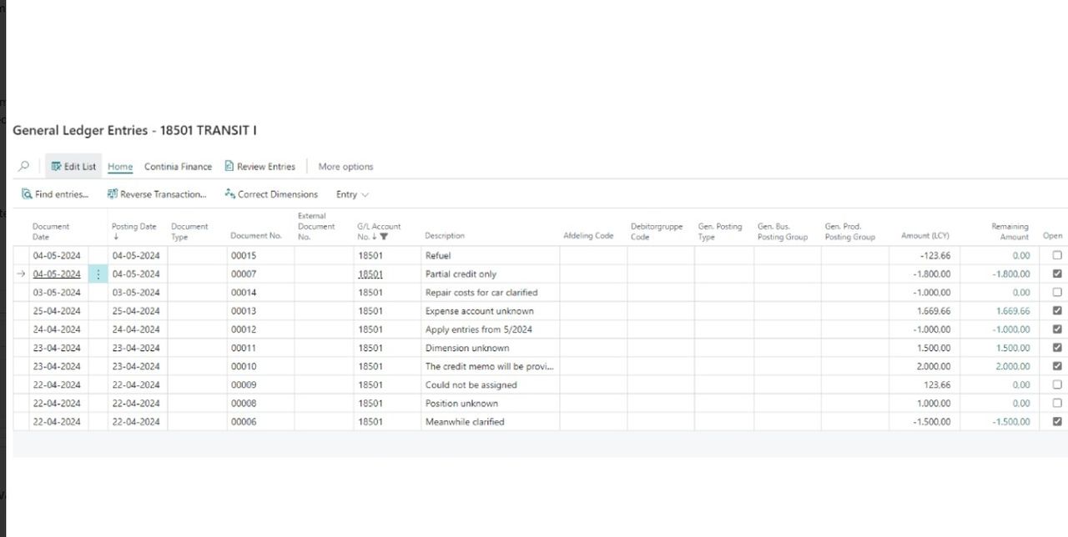Click the Find entries icon

tap(28, 194)
